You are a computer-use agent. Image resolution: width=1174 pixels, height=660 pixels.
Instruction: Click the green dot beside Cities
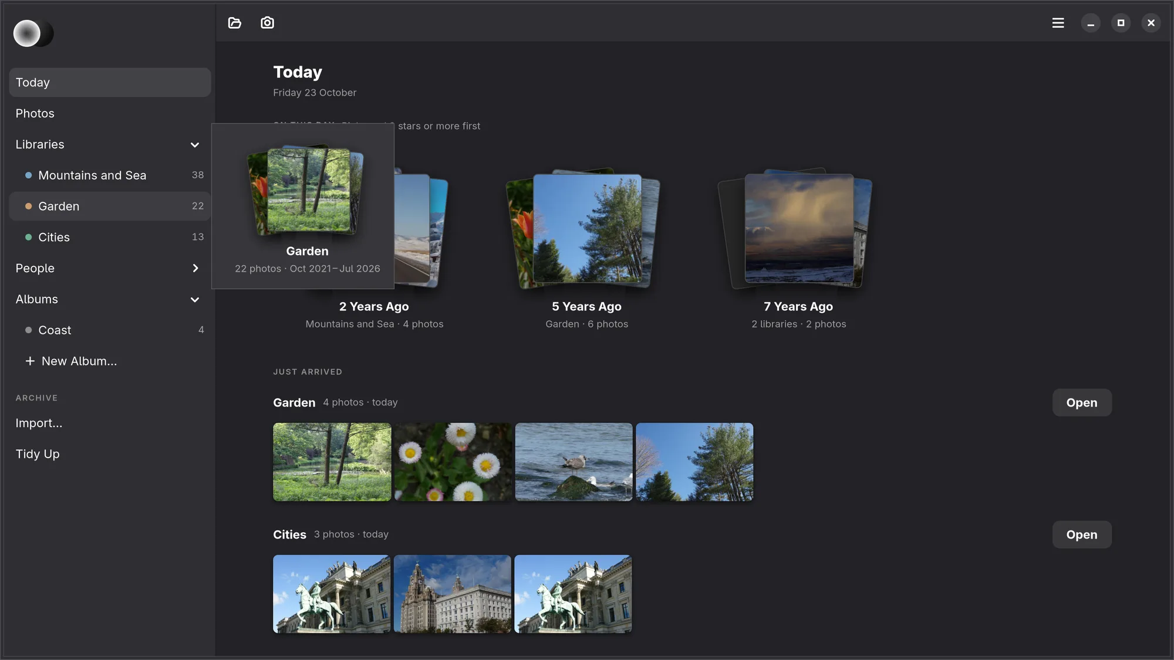pyautogui.click(x=28, y=237)
